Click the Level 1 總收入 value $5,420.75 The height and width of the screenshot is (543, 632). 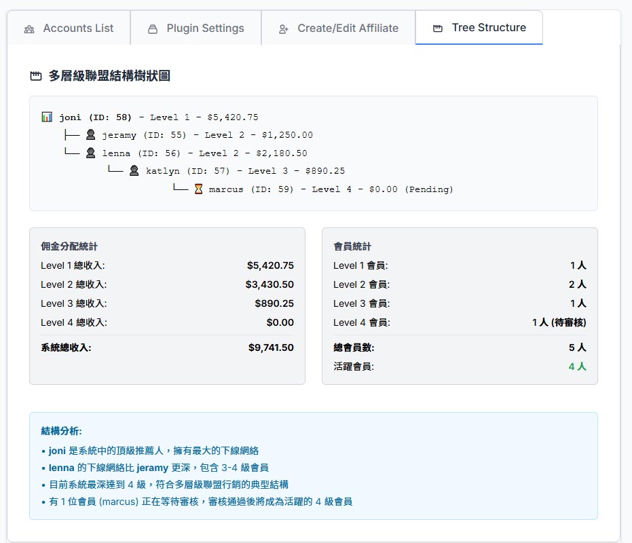270,265
